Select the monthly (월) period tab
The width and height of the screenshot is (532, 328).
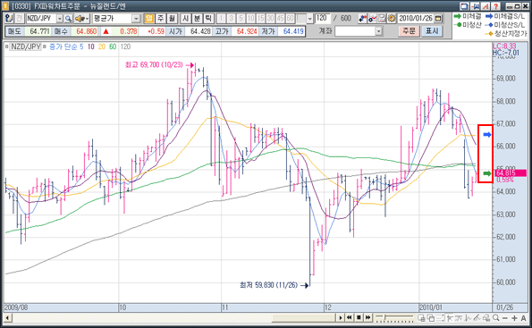(x=172, y=18)
